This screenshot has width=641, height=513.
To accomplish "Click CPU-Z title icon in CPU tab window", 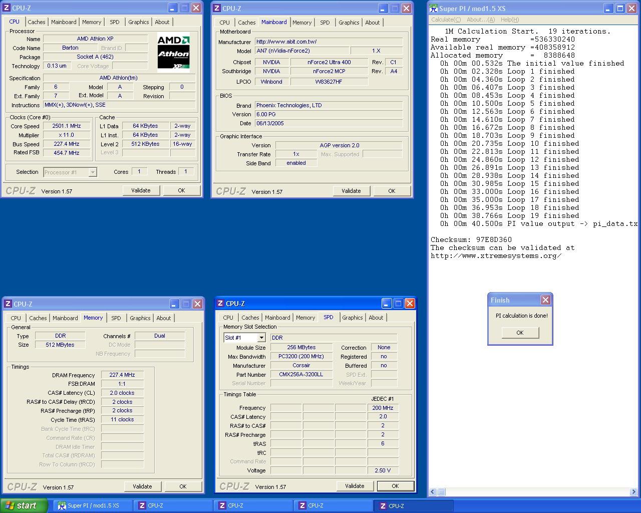I will [x=7, y=8].
